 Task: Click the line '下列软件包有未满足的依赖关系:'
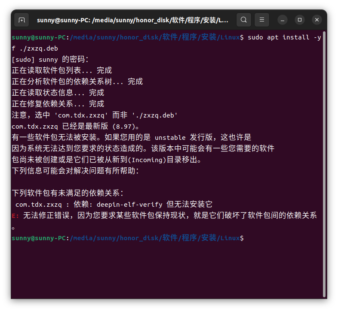click(68, 193)
